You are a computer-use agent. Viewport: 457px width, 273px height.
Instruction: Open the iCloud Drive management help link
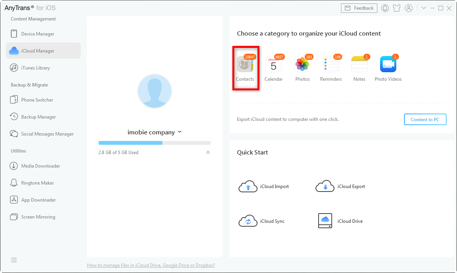pyautogui.click(x=151, y=265)
